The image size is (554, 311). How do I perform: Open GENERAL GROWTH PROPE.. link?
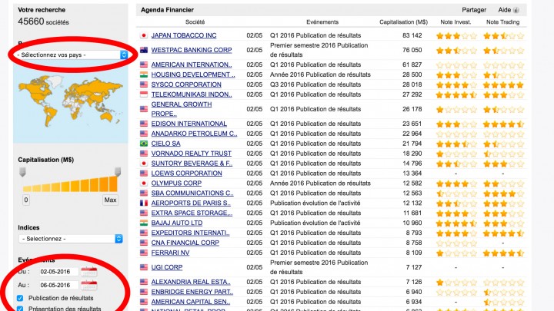[x=182, y=109]
